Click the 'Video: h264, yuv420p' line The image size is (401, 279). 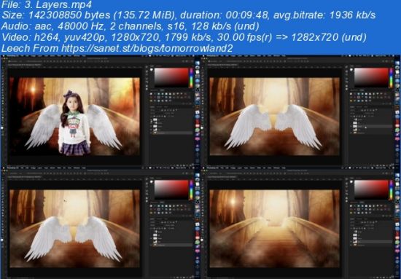184,37
